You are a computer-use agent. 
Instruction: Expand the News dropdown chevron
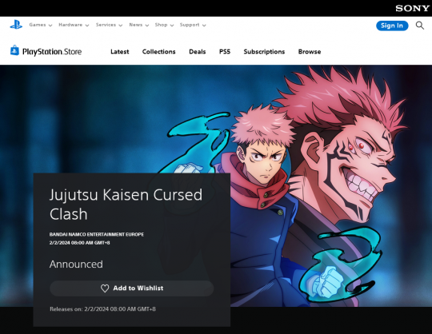pyautogui.click(x=147, y=26)
